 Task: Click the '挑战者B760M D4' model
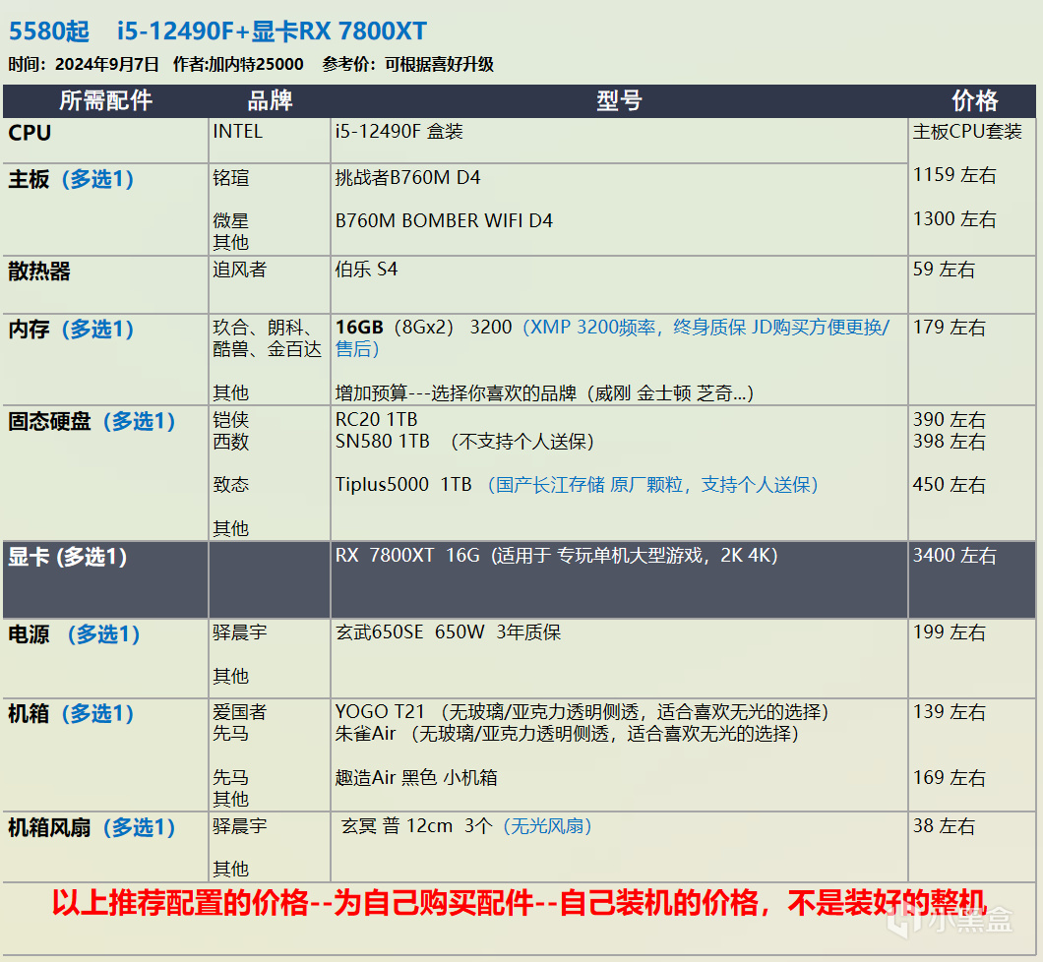click(407, 177)
